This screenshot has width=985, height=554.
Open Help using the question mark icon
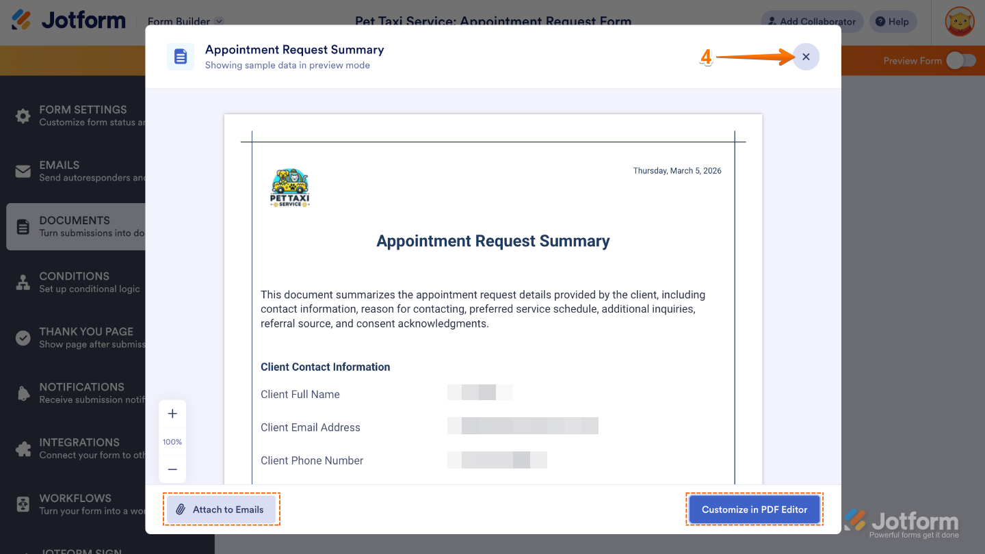click(893, 21)
